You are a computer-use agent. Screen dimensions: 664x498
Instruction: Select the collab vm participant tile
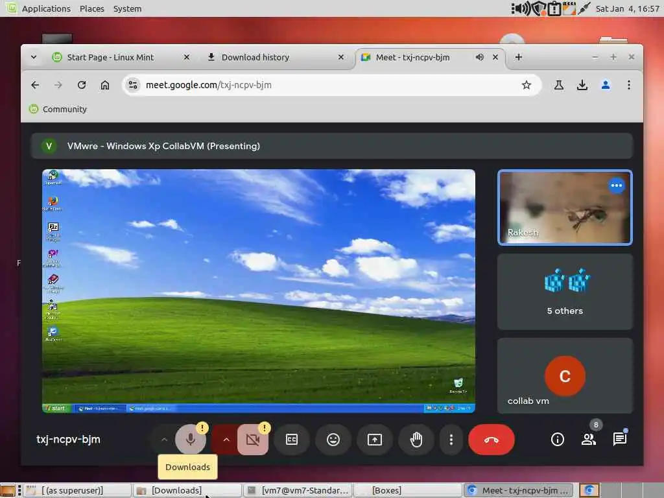pos(565,375)
